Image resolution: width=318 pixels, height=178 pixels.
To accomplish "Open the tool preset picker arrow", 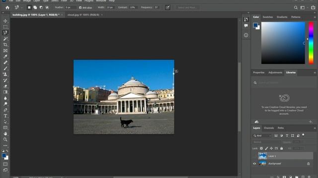I will coord(21,8).
